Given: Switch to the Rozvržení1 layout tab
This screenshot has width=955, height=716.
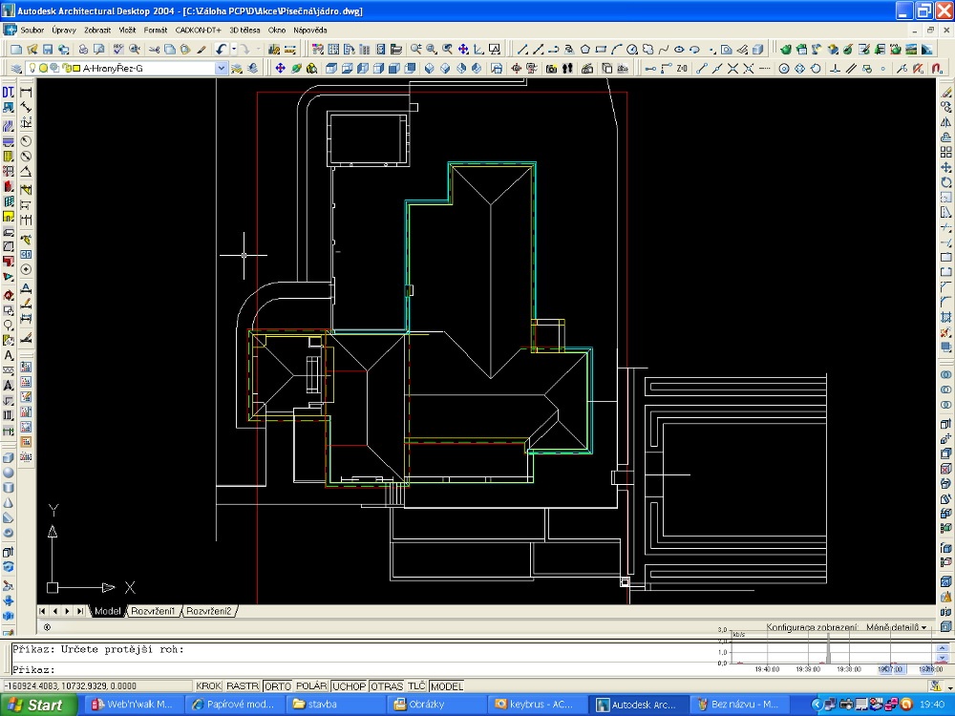Looking at the screenshot, I should click(153, 611).
